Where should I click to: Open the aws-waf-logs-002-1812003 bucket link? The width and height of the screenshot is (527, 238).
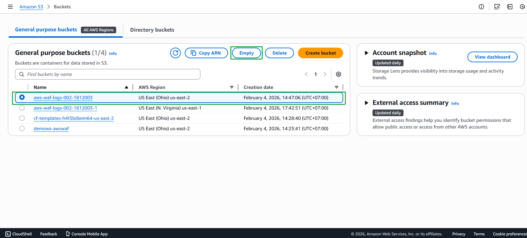pos(63,98)
